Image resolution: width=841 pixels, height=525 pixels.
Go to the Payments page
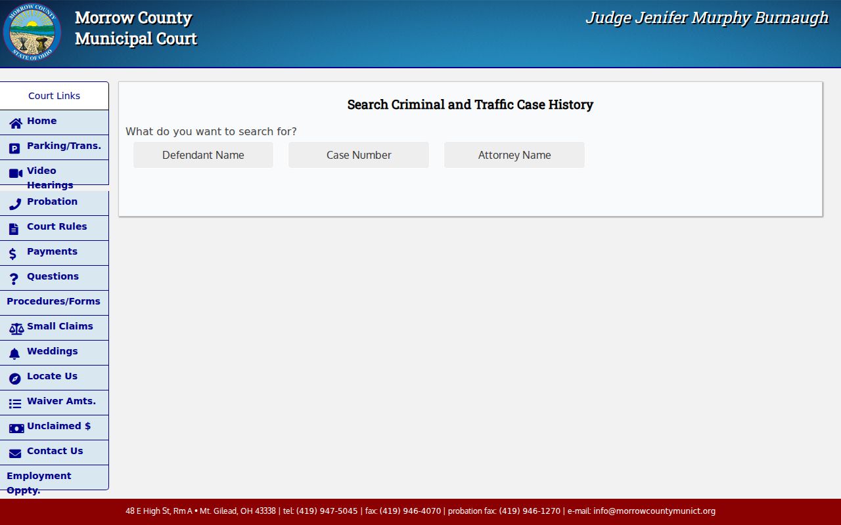click(54, 253)
